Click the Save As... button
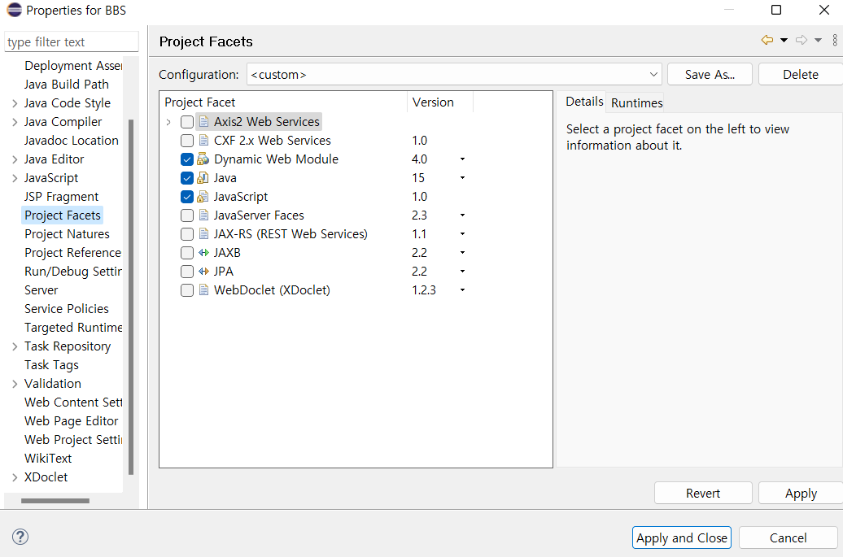 (x=710, y=74)
